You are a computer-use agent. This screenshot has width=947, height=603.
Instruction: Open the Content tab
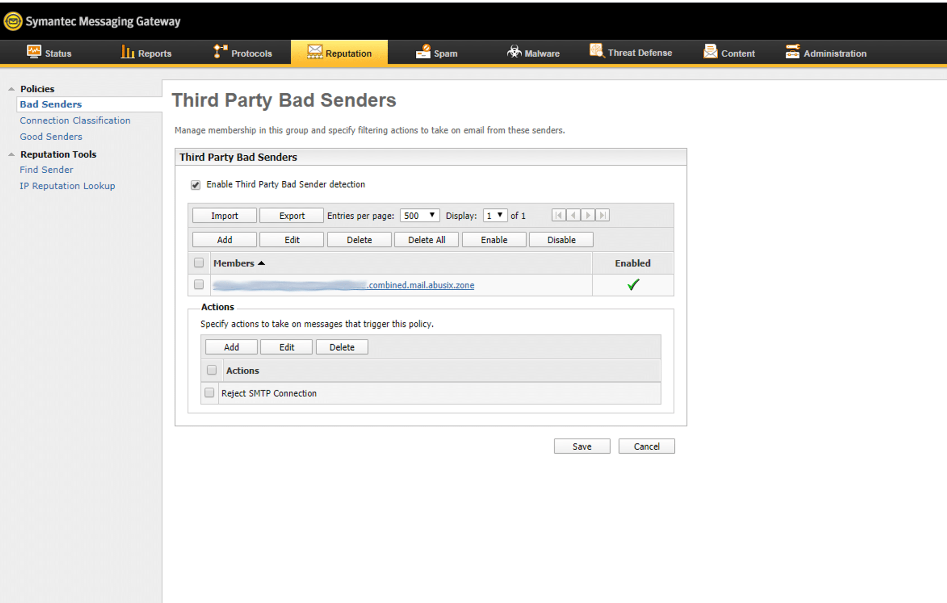tap(730, 53)
